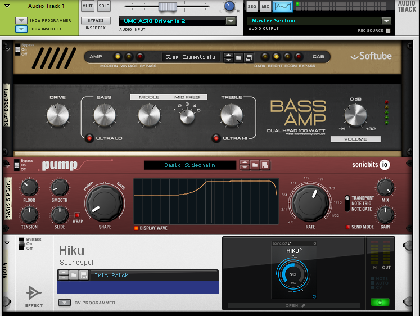Toggle the Ultra Hi button
This screenshot has height=316, width=420.
tap(216, 138)
